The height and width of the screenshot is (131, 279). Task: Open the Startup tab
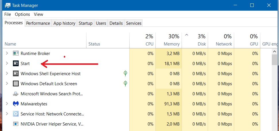click(86, 23)
